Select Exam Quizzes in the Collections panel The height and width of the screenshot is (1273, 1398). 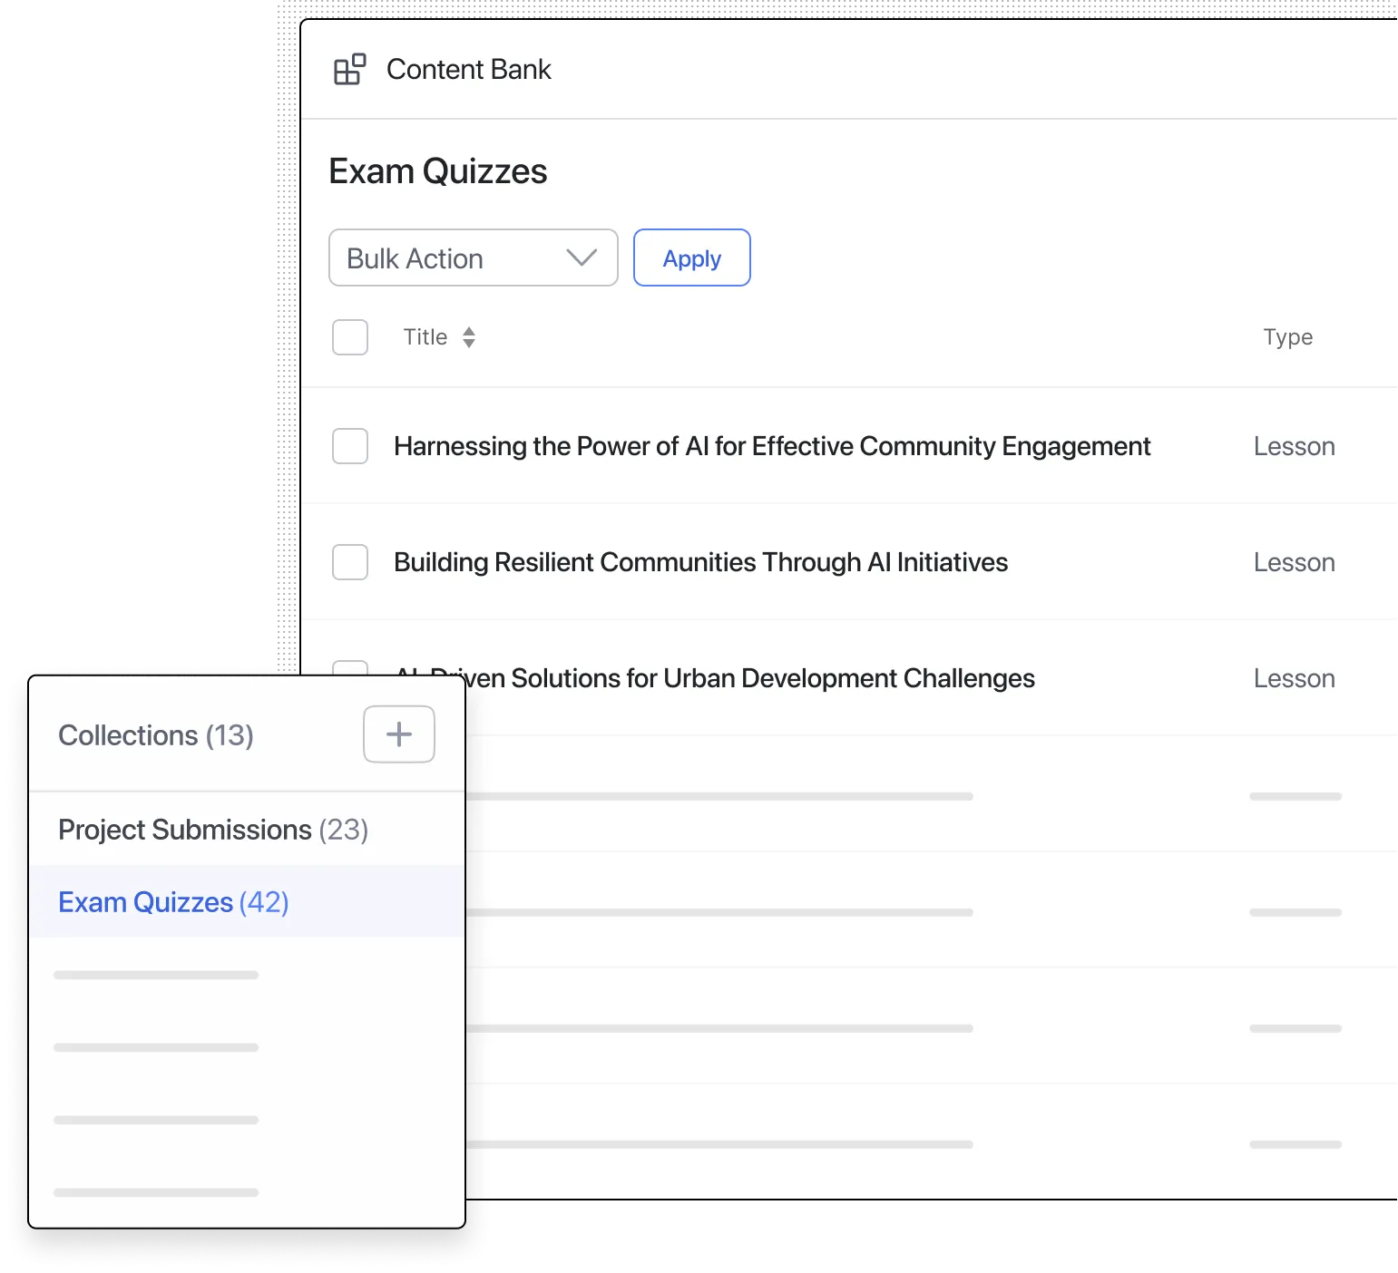click(x=172, y=901)
